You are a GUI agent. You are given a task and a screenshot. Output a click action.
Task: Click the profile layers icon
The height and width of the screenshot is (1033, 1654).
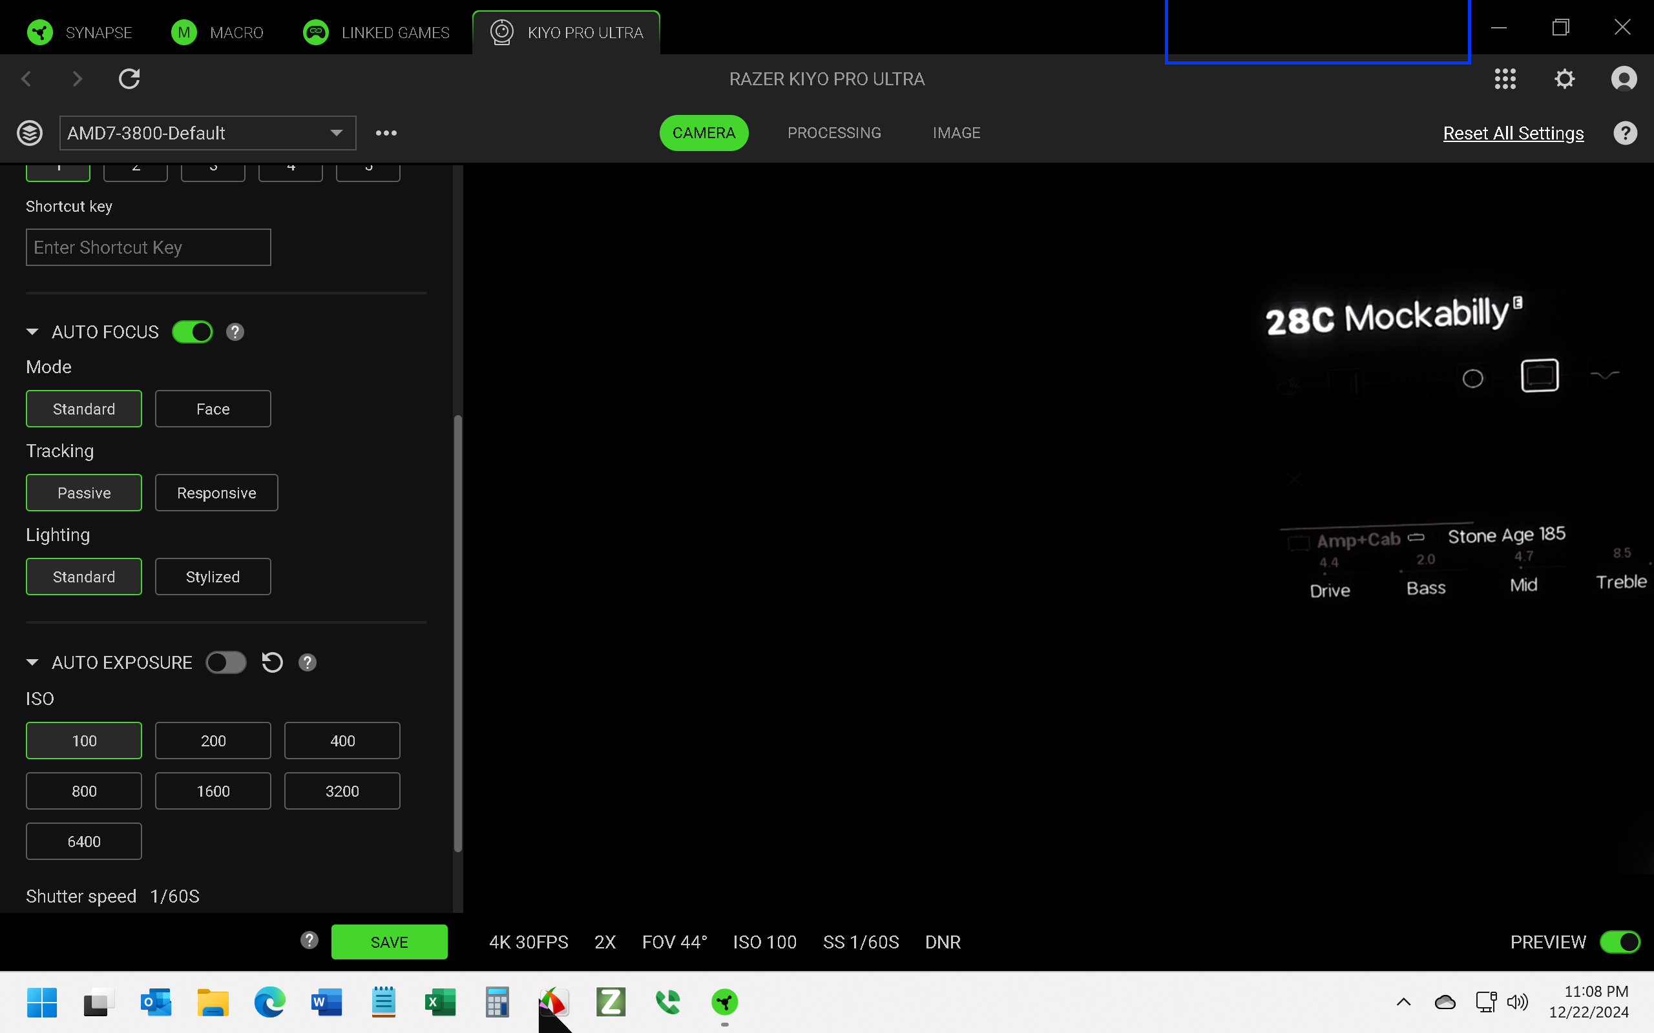coord(29,132)
